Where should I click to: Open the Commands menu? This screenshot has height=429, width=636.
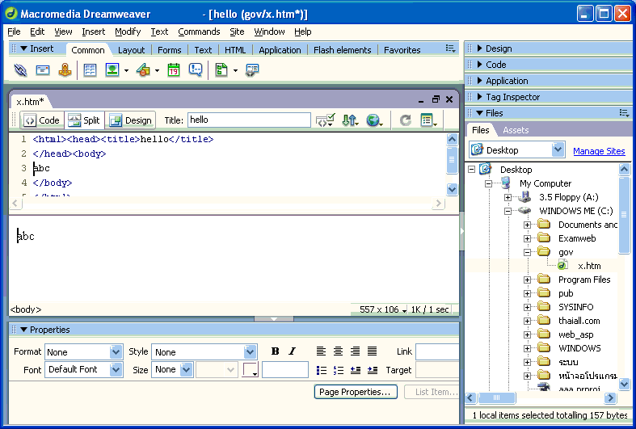[199, 32]
